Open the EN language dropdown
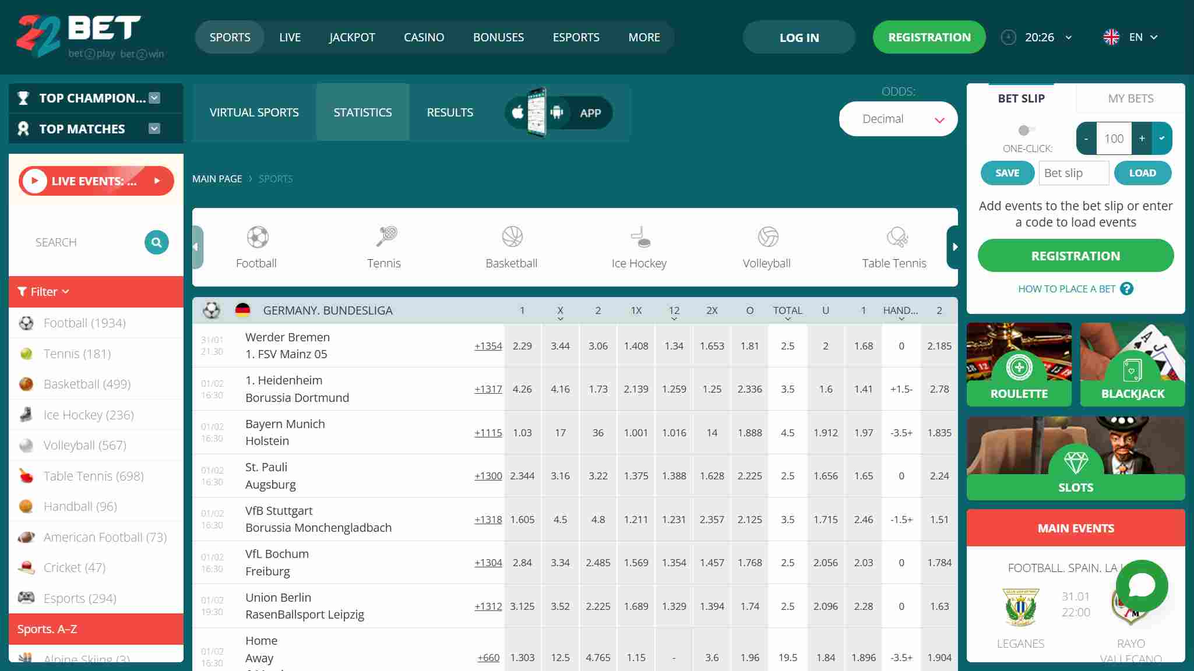Viewport: 1194px width, 671px height. pyautogui.click(x=1144, y=37)
